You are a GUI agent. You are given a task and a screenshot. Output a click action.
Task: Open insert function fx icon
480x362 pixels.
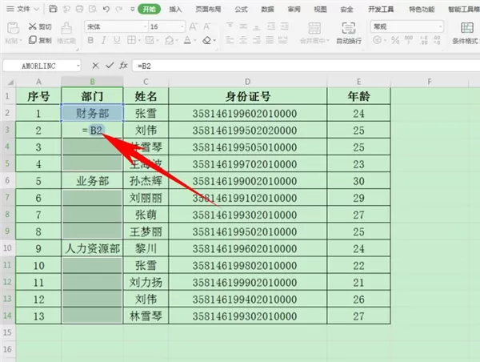(123, 66)
